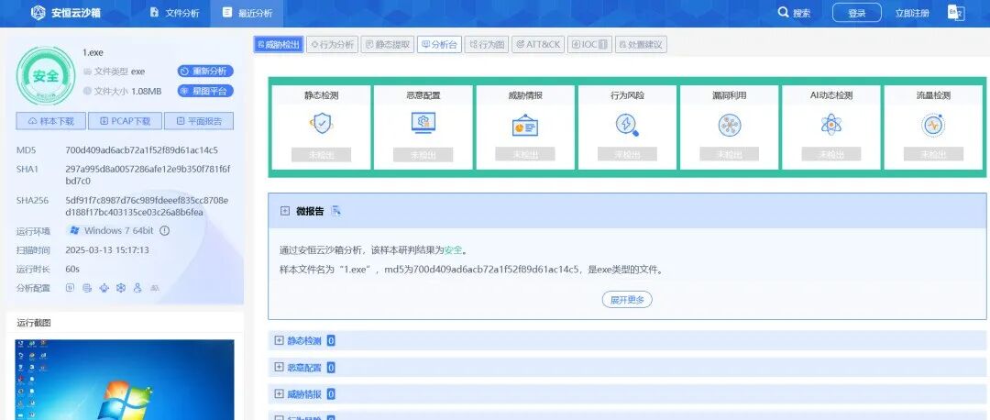Click the export icon beside 微报告

pyautogui.click(x=335, y=211)
